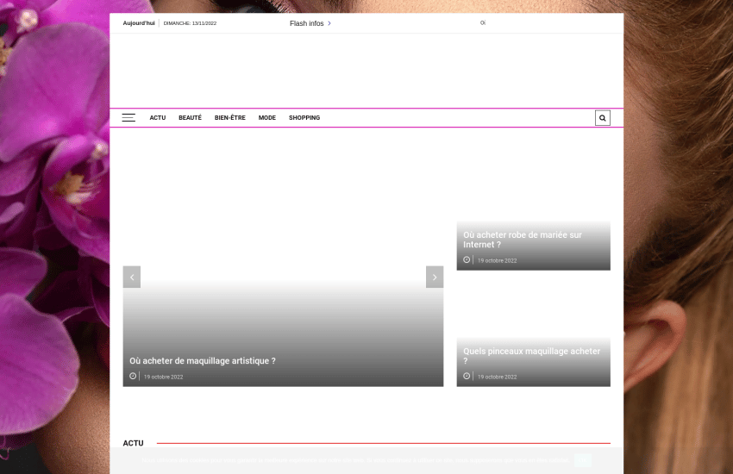
Task: Click clock icon under robe de mariée article
Action: point(467,259)
